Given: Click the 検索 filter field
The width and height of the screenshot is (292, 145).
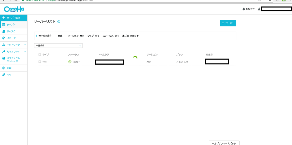Looking at the screenshot, I should (61, 36).
